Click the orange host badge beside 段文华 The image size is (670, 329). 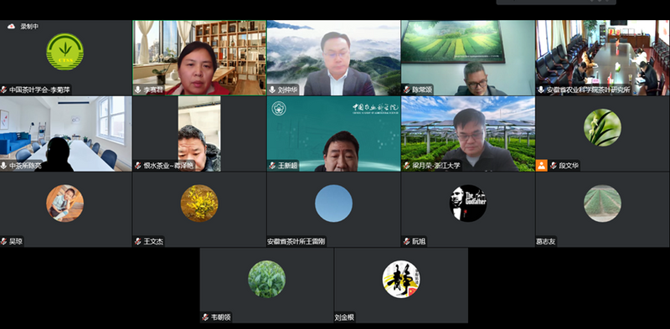[x=541, y=166]
